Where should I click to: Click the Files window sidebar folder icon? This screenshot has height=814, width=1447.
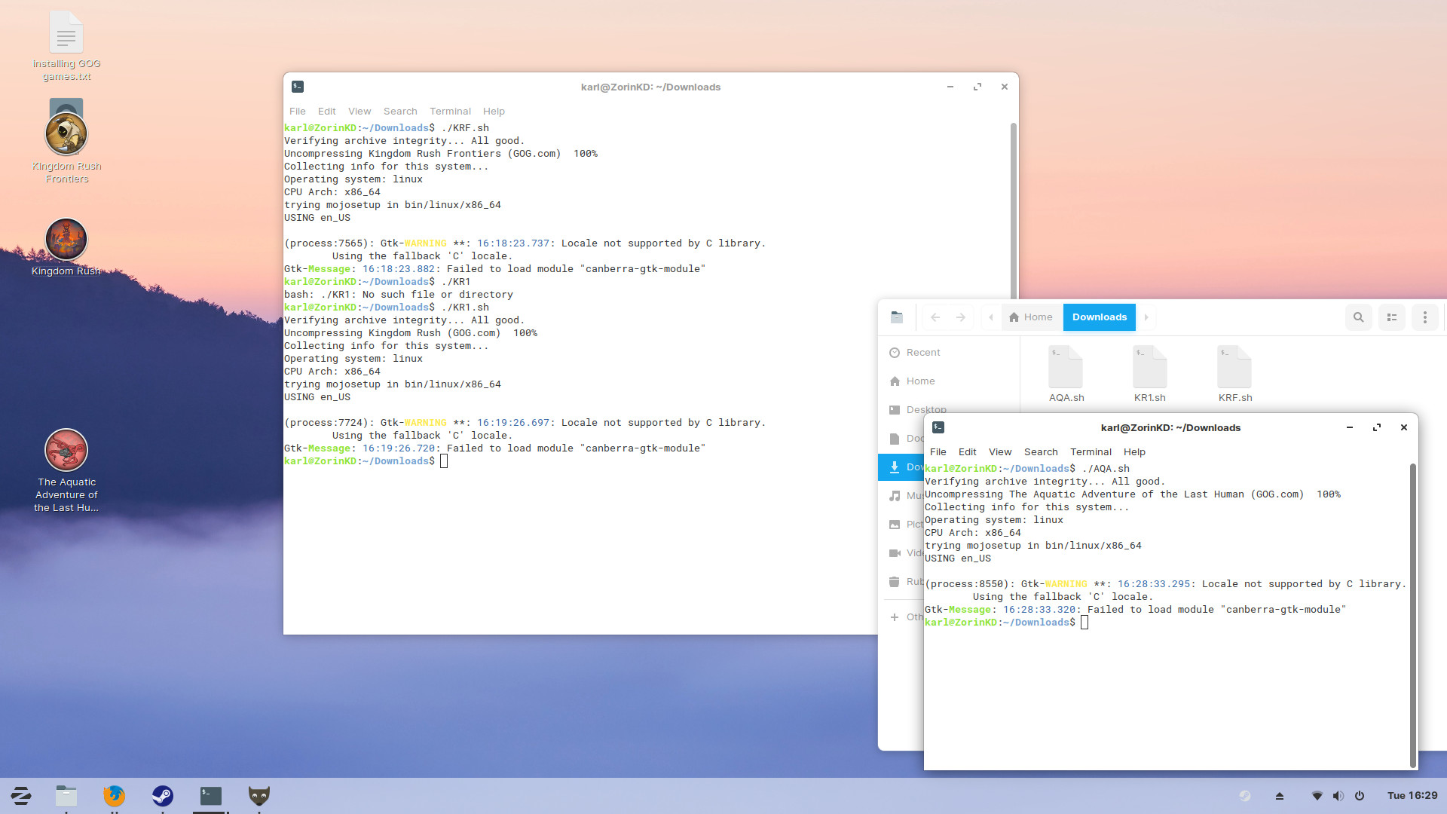pyautogui.click(x=897, y=317)
